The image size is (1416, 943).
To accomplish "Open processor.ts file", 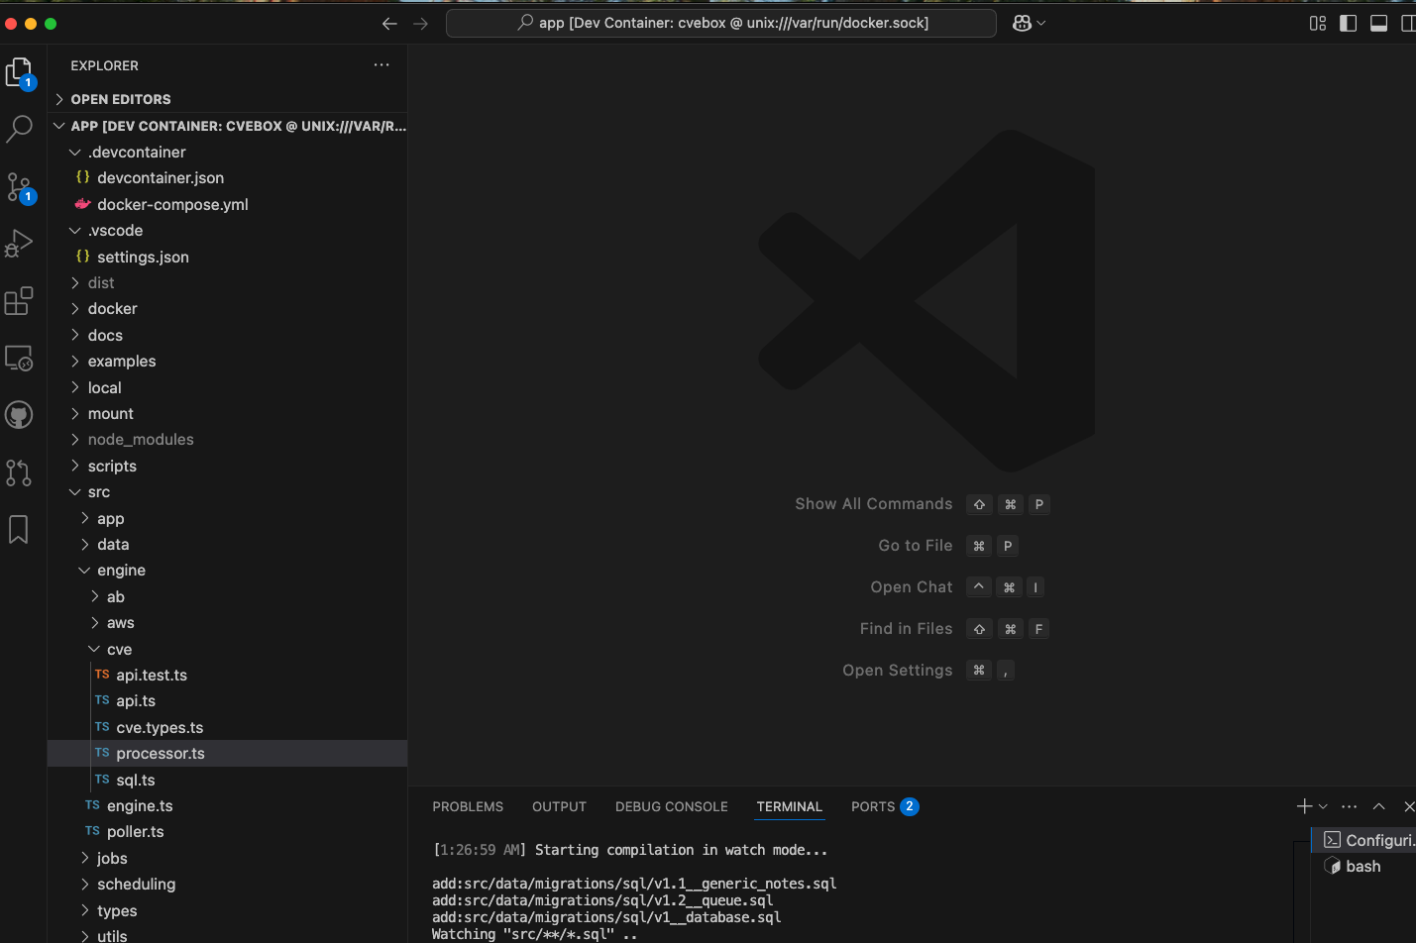I will coord(228,753).
